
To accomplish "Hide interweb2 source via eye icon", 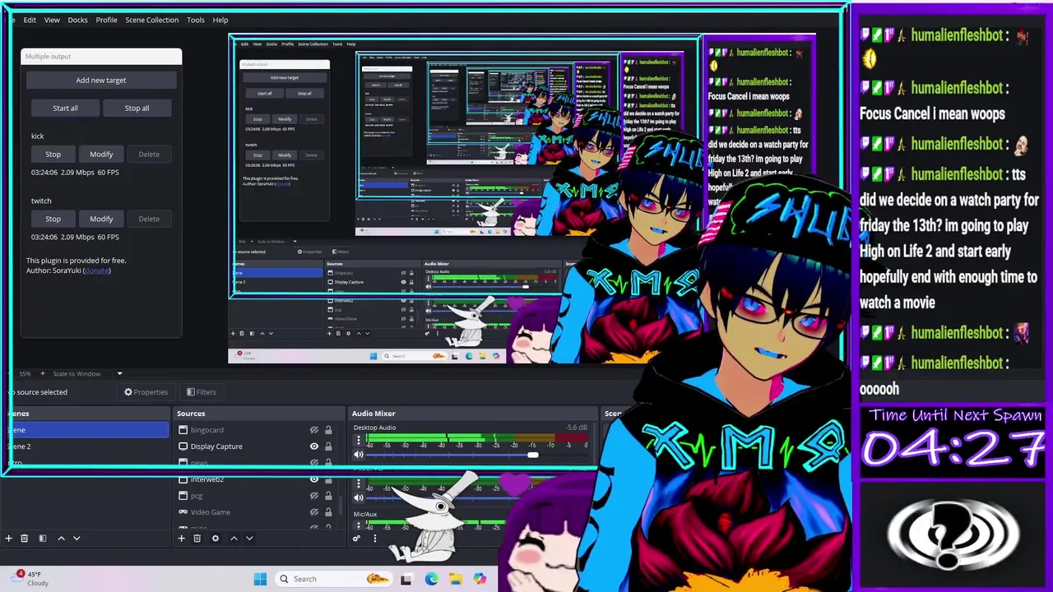I will [x=313, y=479].
